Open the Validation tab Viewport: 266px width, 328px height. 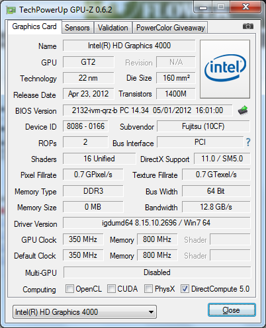pyautogui.click(x=113, y=28)
